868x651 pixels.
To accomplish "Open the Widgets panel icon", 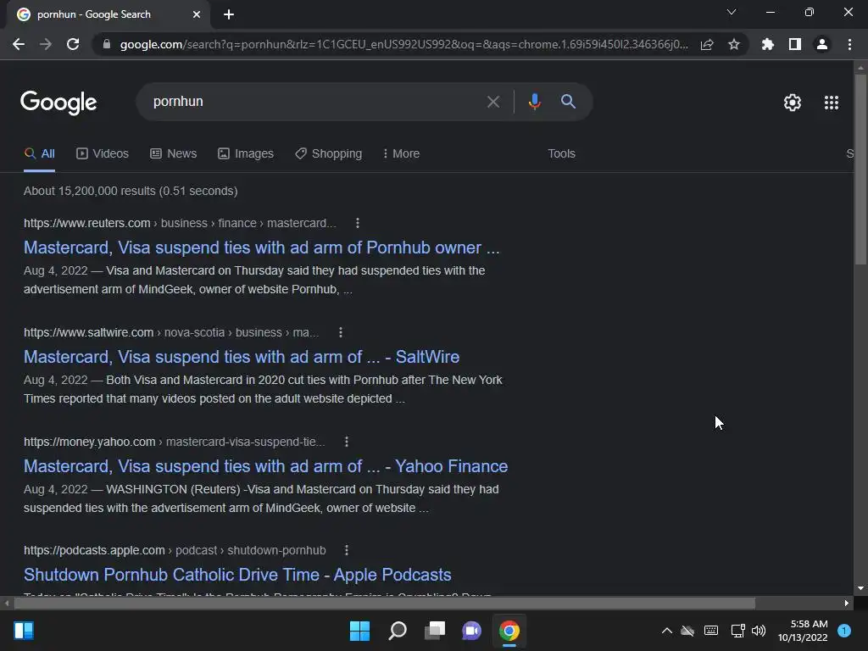I will coord(24,631).
